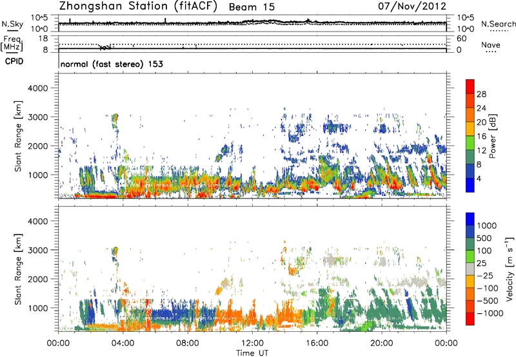Click the red top segment of power colorbar
This screenshot has height=357, width=516.
pos(470,86)
